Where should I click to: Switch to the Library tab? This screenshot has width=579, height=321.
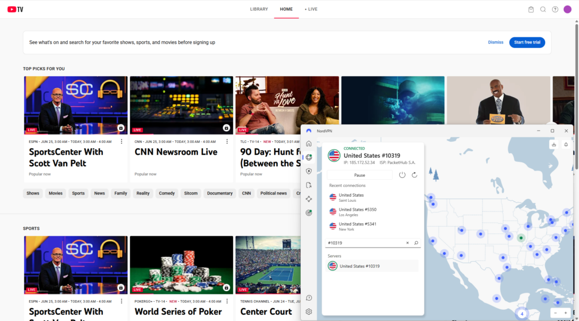point(259,9)
